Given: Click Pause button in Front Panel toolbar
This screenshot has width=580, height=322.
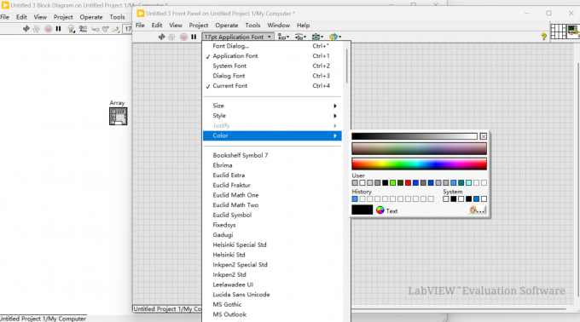Looking at the screenshot, I should (x=194, y=37).
